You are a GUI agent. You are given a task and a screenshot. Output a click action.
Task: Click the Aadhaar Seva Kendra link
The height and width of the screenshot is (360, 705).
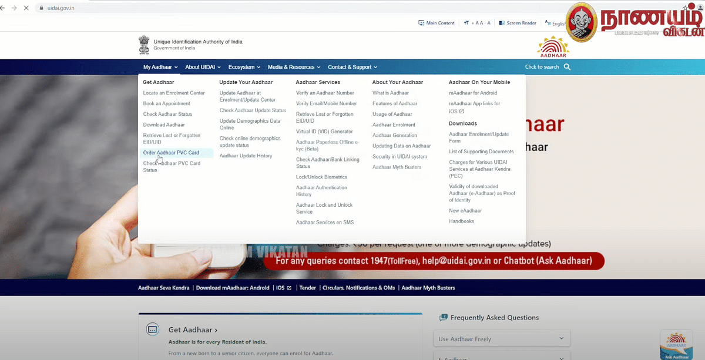coord(164,288)
